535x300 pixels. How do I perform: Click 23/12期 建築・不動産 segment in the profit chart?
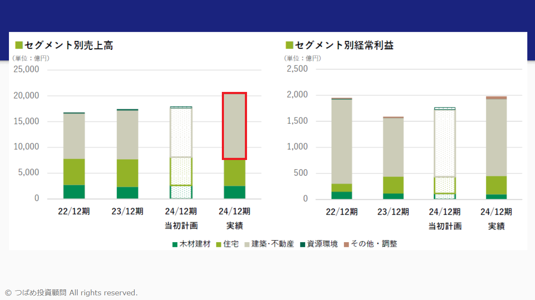393,147
